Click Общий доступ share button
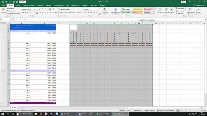The width and height of the screenshot is (207, 116). point(199,5)
